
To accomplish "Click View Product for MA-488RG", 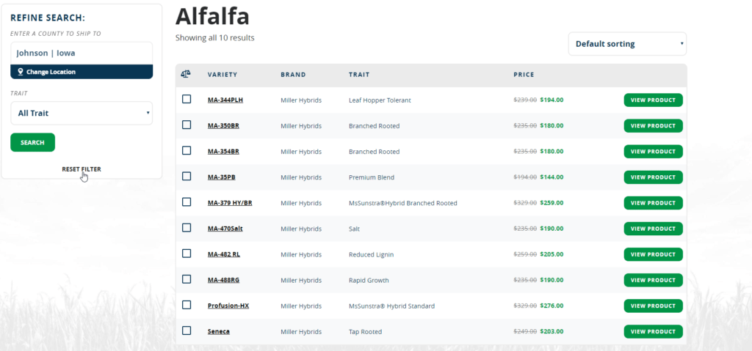I will click(653, 280).
